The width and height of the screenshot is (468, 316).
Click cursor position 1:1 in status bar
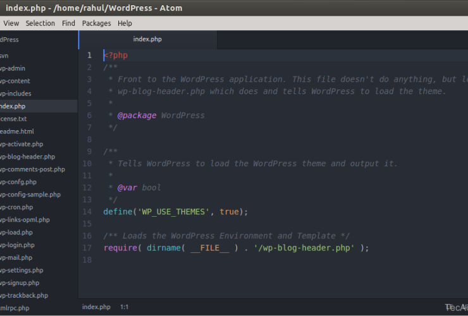[x=125, y=307]
